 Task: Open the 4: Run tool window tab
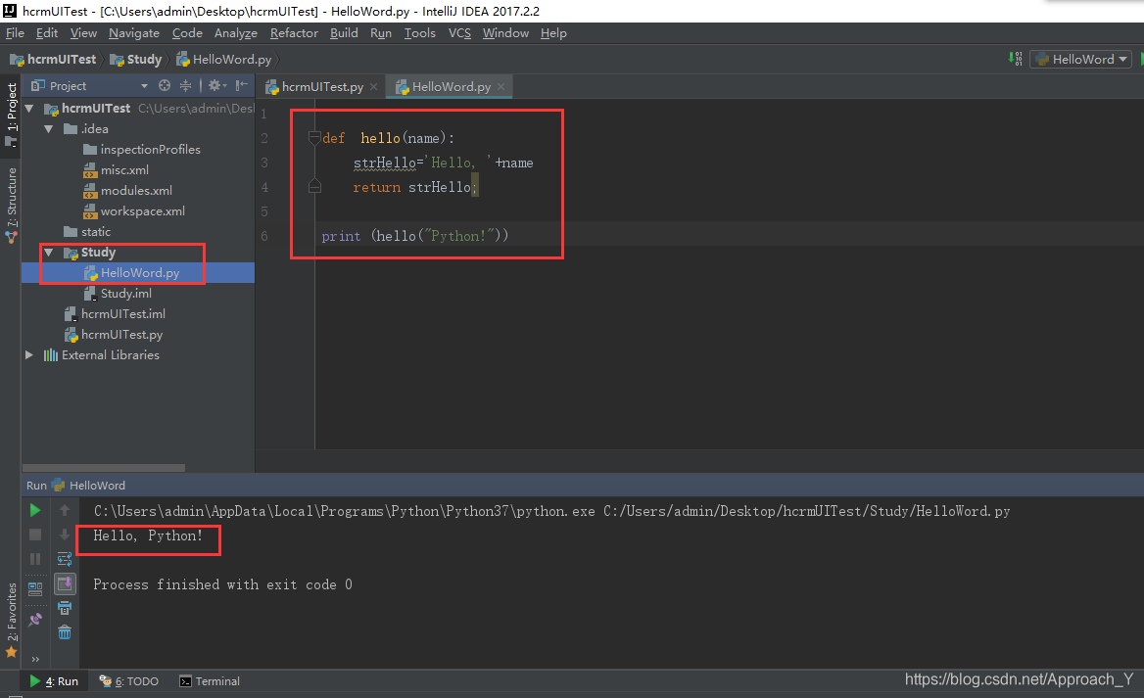pyautogui.click(x=54, y=681)
